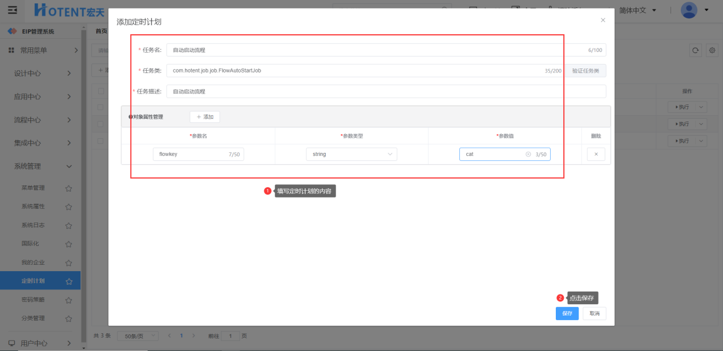Click the first row's 执行 button
The width and height of the screenshot is (723, 351).
[682, 107]
